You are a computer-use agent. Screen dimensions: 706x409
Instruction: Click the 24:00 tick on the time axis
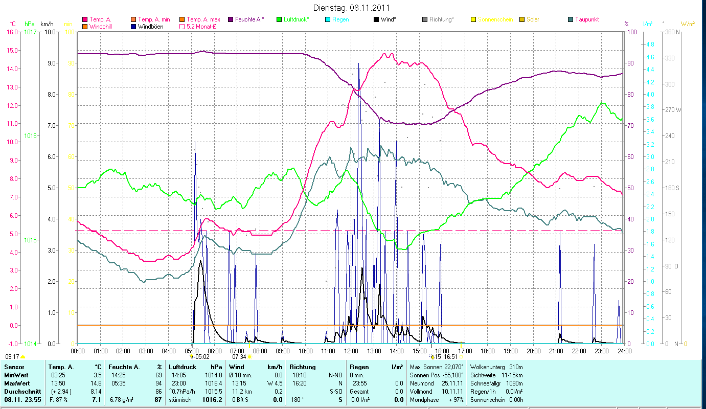tap(625, 351)
